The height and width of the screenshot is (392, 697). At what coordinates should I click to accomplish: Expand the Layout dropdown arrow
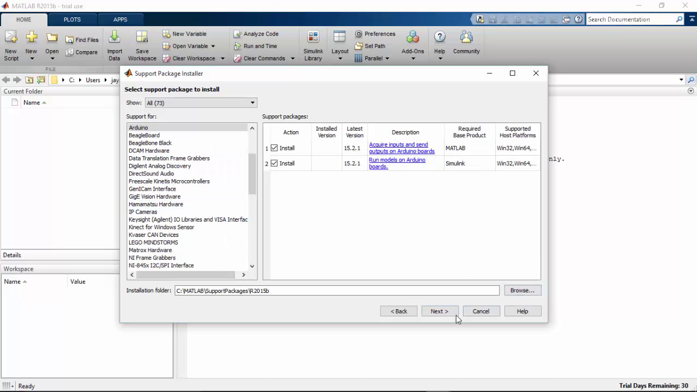click(340, 58)
